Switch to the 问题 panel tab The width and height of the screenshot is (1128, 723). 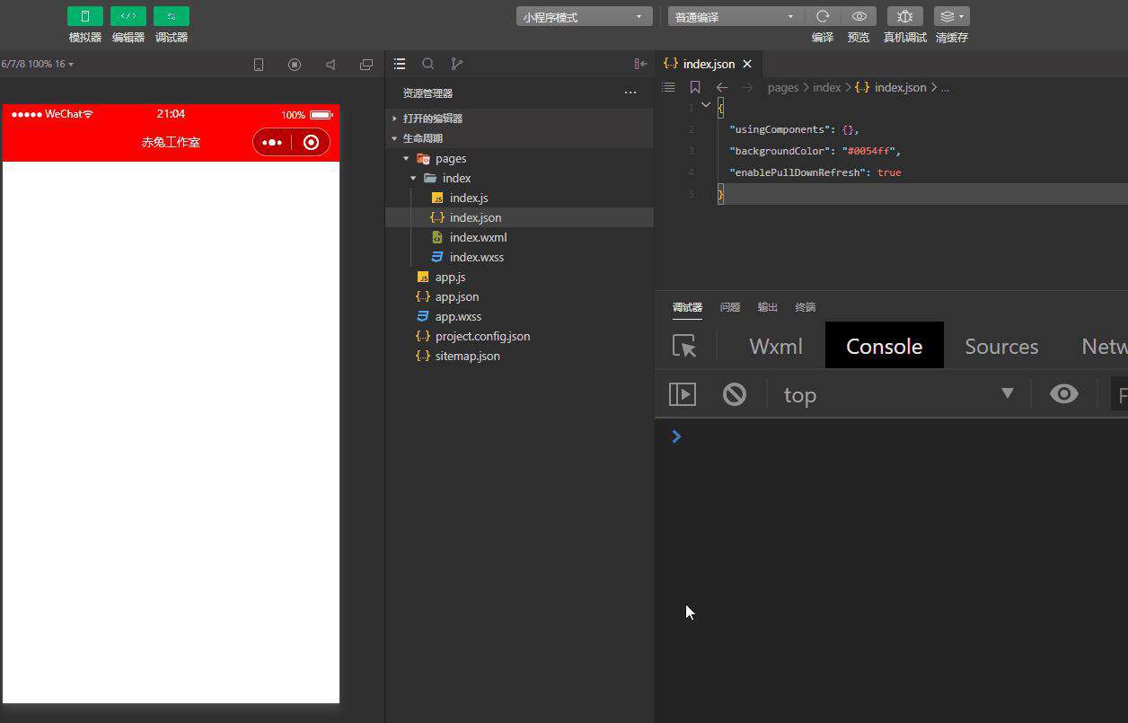(x=730, y=307)
